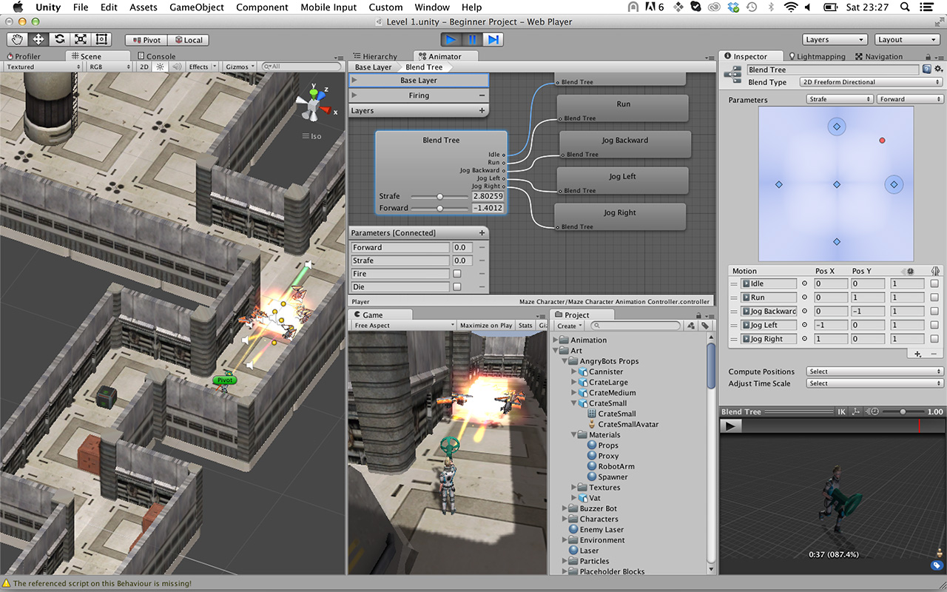
Task: Open the GameObject menu
Action: coord(197,7)
